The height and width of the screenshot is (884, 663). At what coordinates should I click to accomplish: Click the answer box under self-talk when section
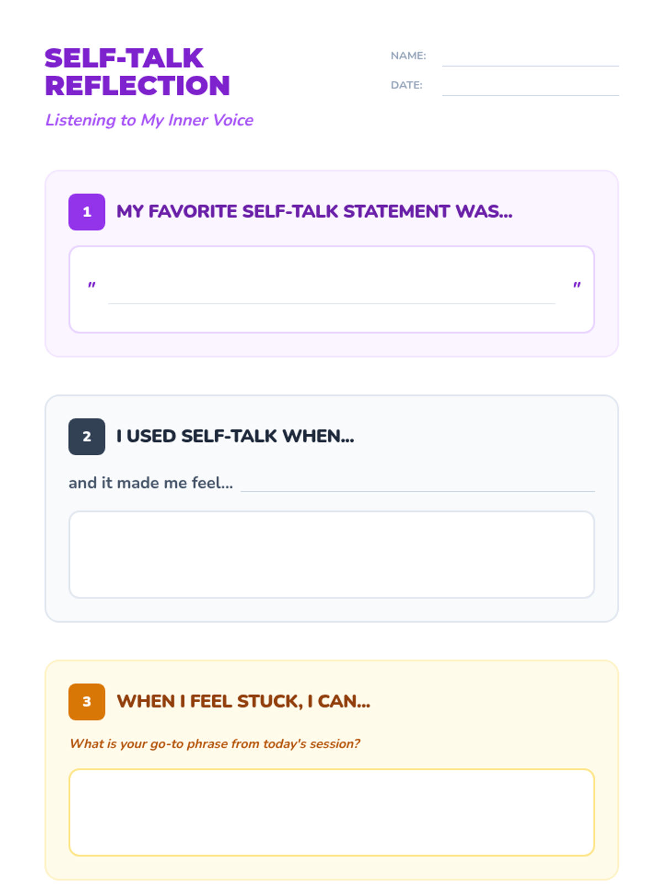click(x=331, y=554)
